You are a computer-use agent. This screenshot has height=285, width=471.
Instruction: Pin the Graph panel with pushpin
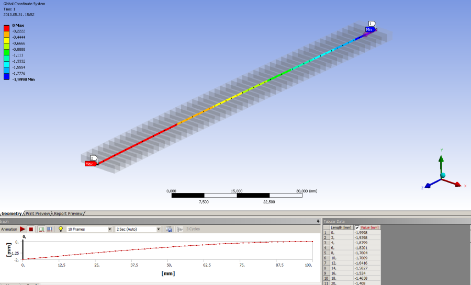point(318,221)
